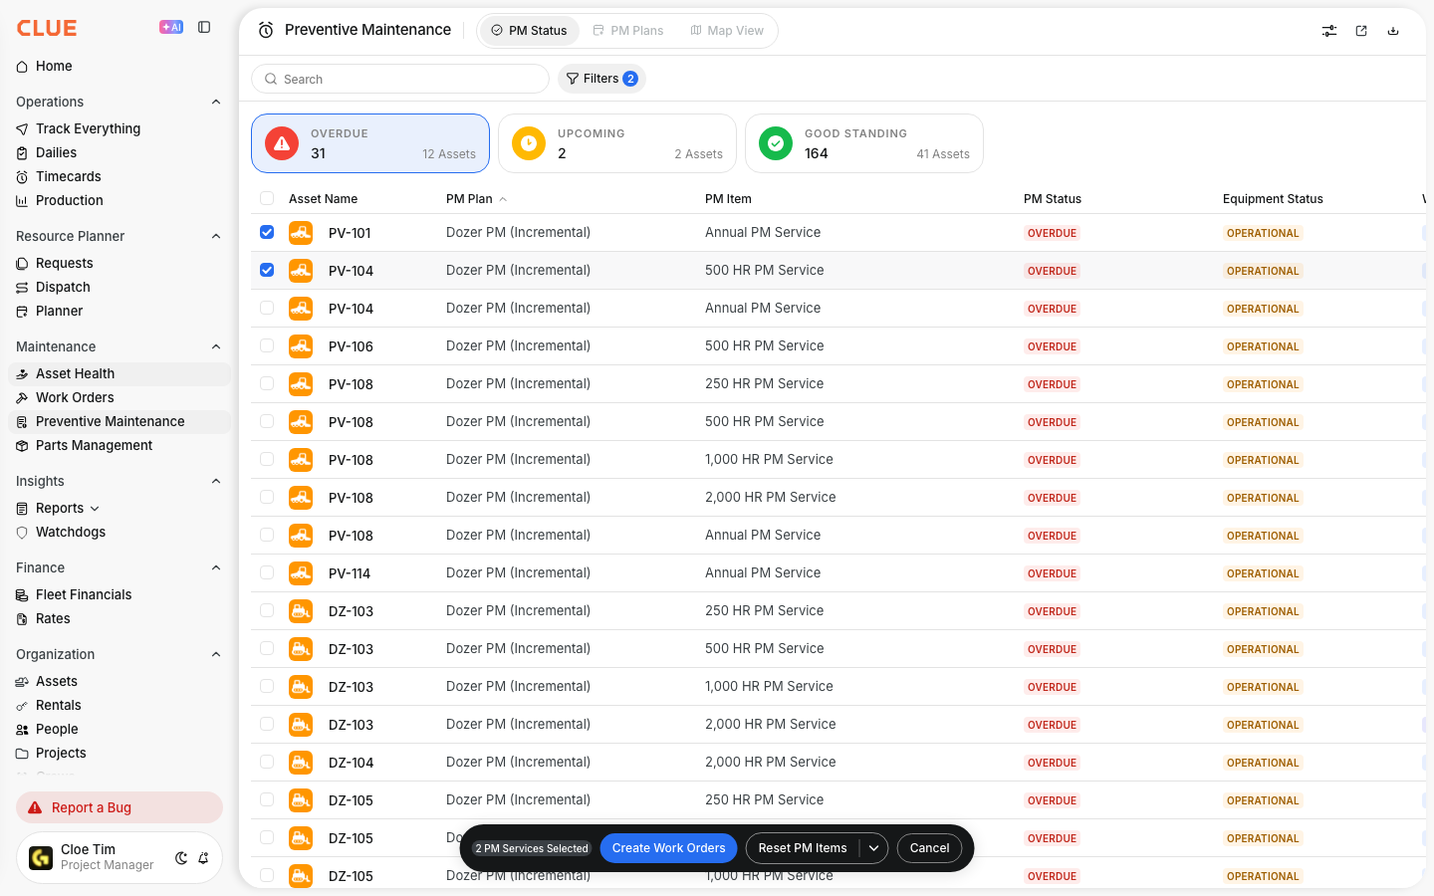The image size is (1434, 896).
Task: Open Production from sidebar
Action: point(69,200)
